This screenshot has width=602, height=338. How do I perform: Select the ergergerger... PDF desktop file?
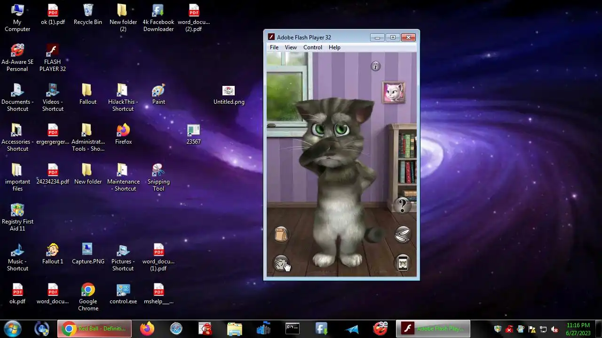point(53,134)
